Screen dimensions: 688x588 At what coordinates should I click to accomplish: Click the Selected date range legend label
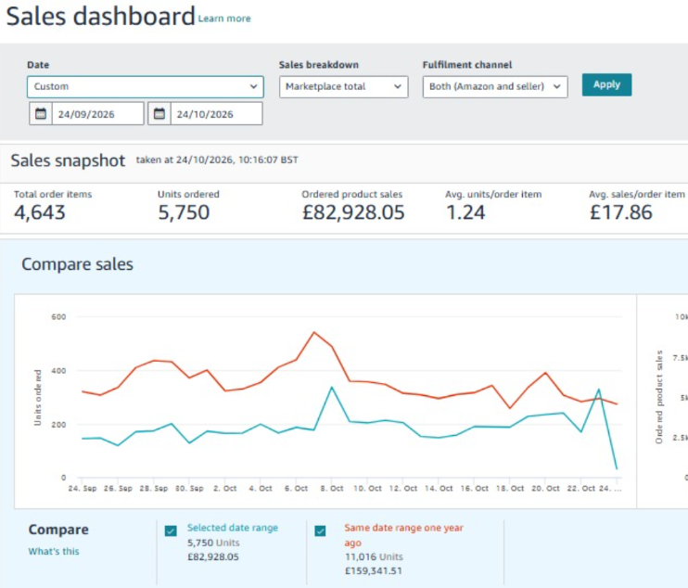coord(233,528)
